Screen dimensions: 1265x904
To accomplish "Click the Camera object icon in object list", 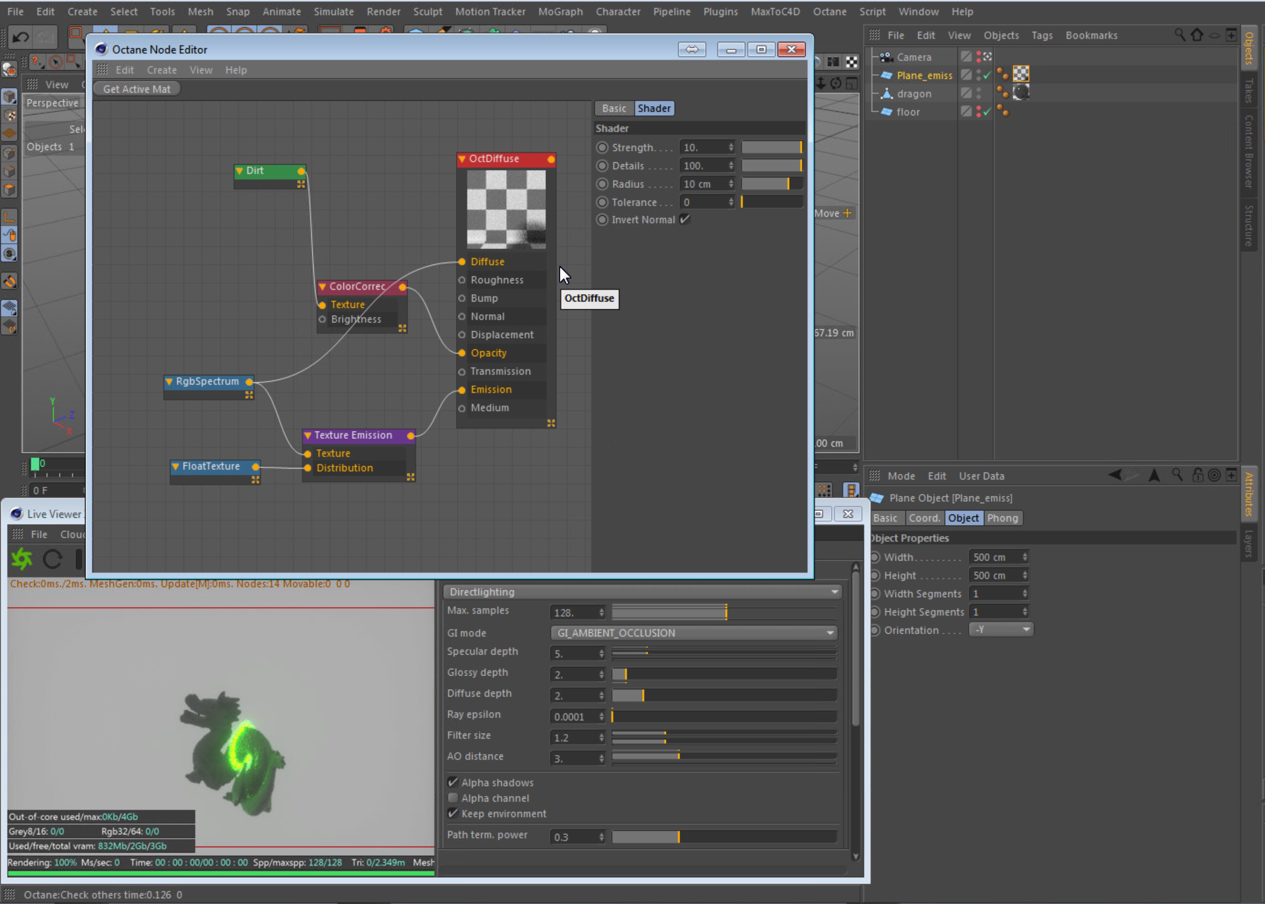I will [x=886, y=57].
